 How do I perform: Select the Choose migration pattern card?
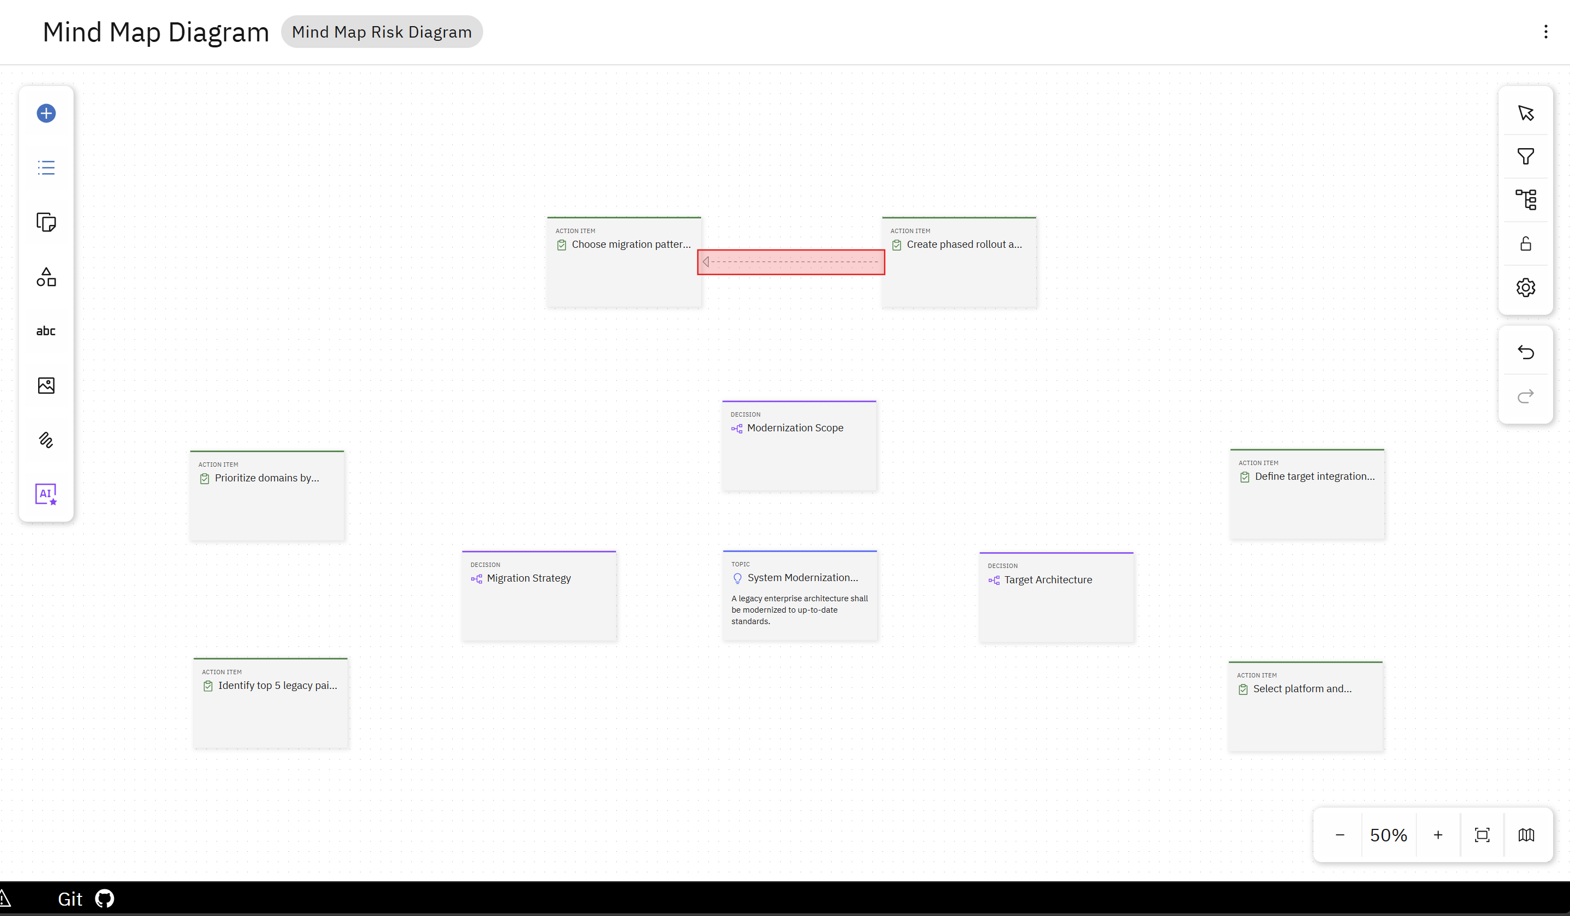[624, 261]
